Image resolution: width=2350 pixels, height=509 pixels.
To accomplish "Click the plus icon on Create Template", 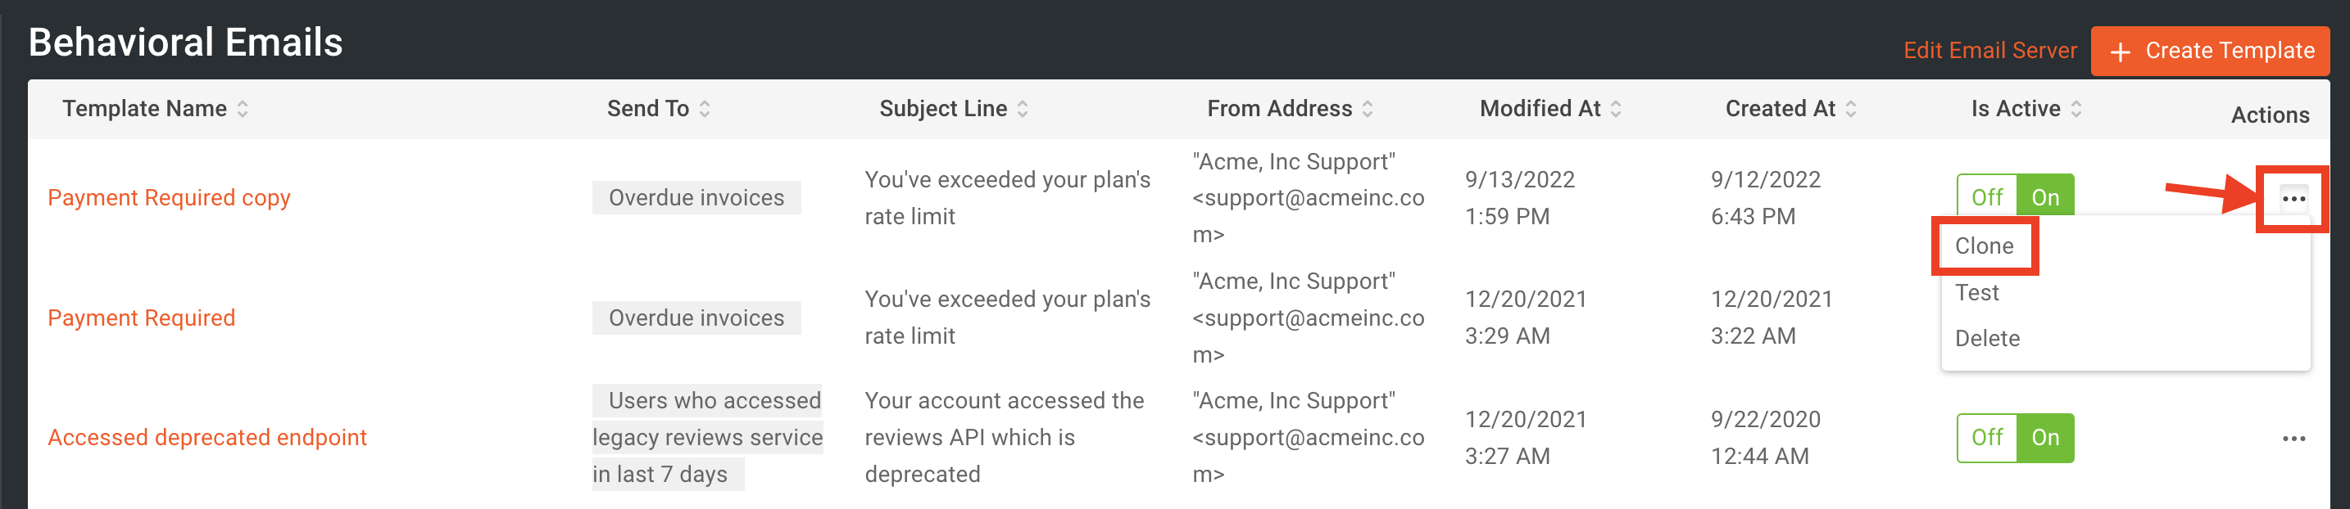I will pos(2122,51).
